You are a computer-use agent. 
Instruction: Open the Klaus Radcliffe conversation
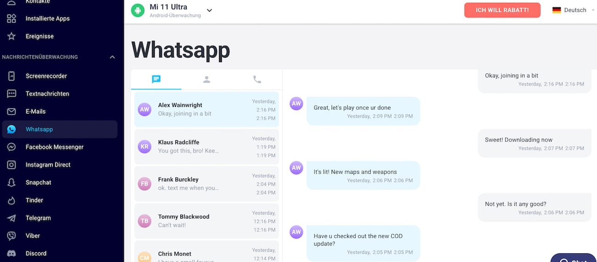[207, 147]
